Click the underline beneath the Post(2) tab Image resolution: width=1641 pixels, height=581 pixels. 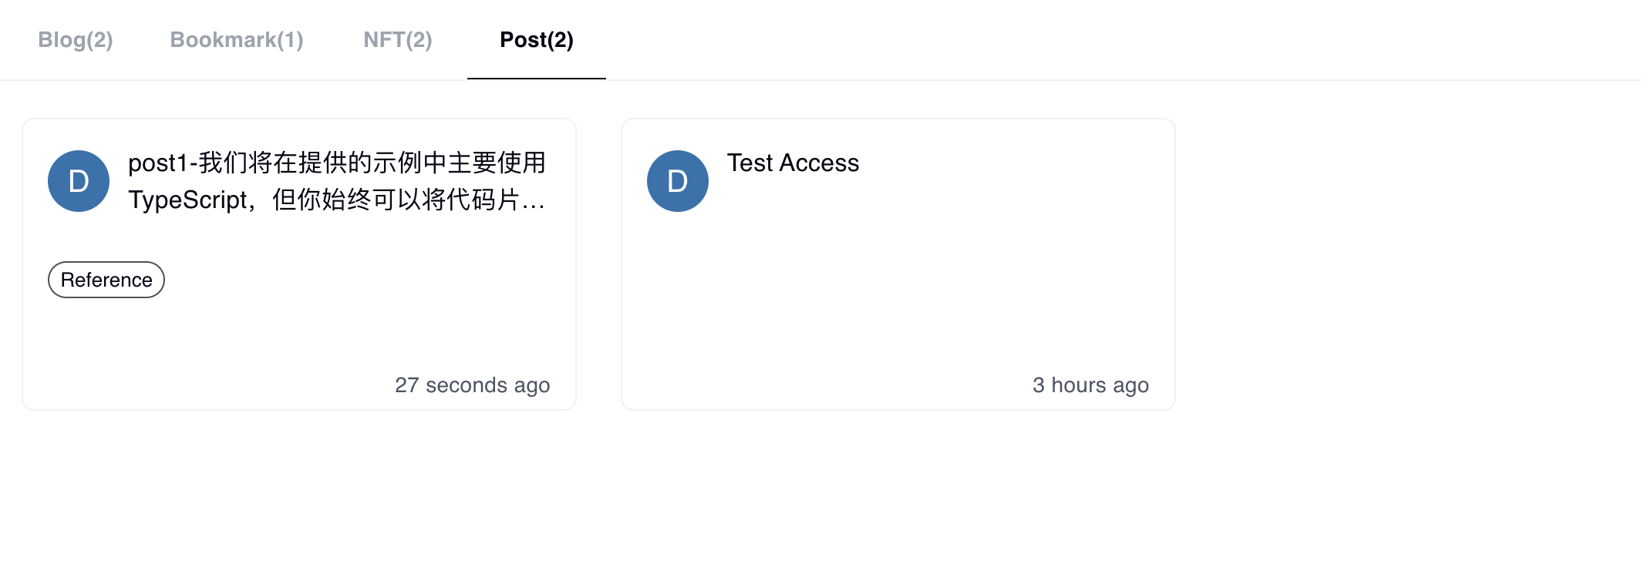(537, 78)
